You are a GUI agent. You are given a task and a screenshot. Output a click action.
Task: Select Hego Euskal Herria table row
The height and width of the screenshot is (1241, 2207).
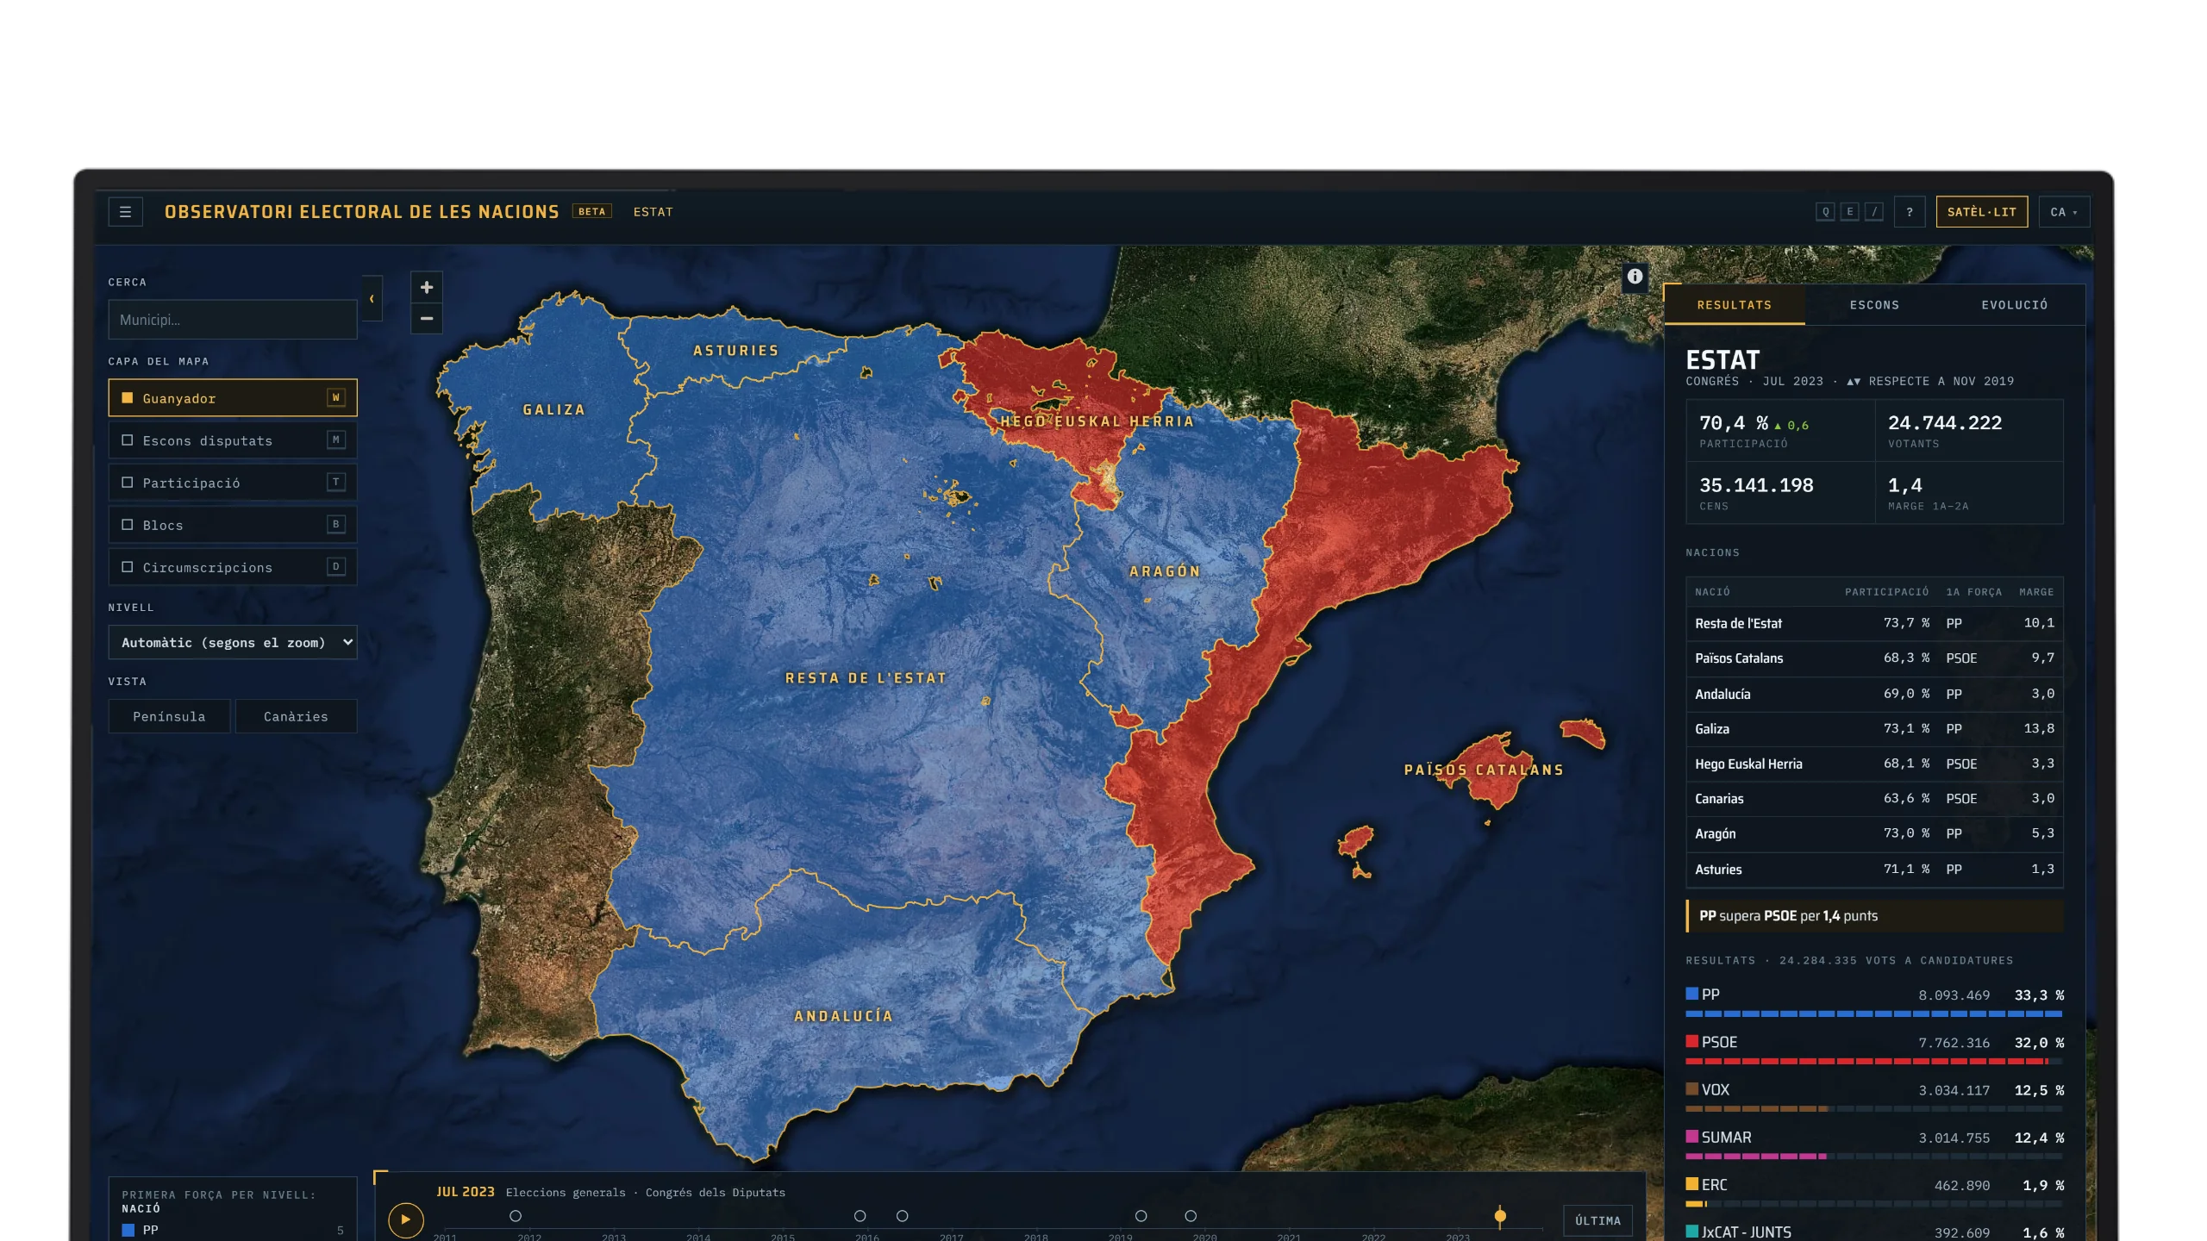point(1874,764)
